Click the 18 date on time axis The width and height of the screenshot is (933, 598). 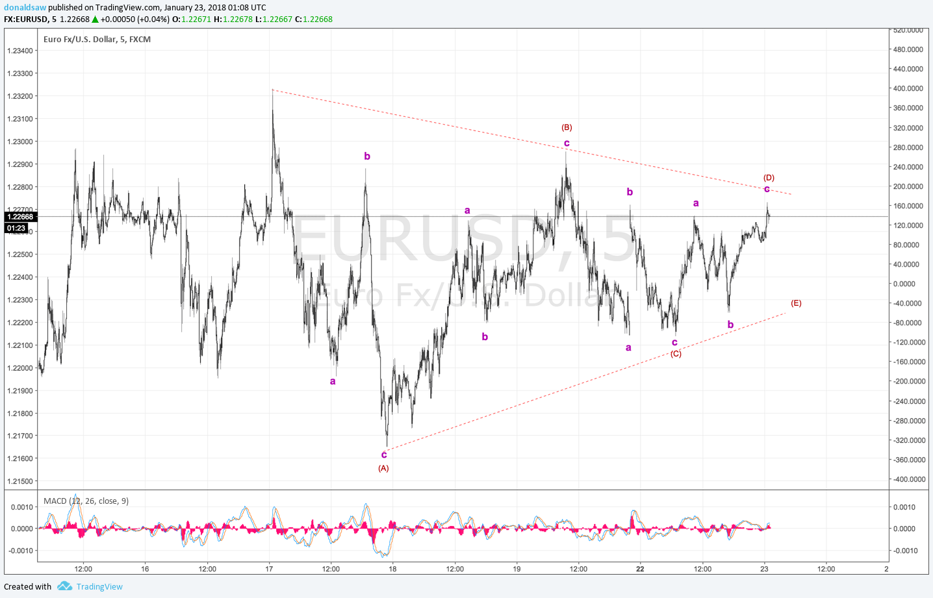tap(392, 569)
